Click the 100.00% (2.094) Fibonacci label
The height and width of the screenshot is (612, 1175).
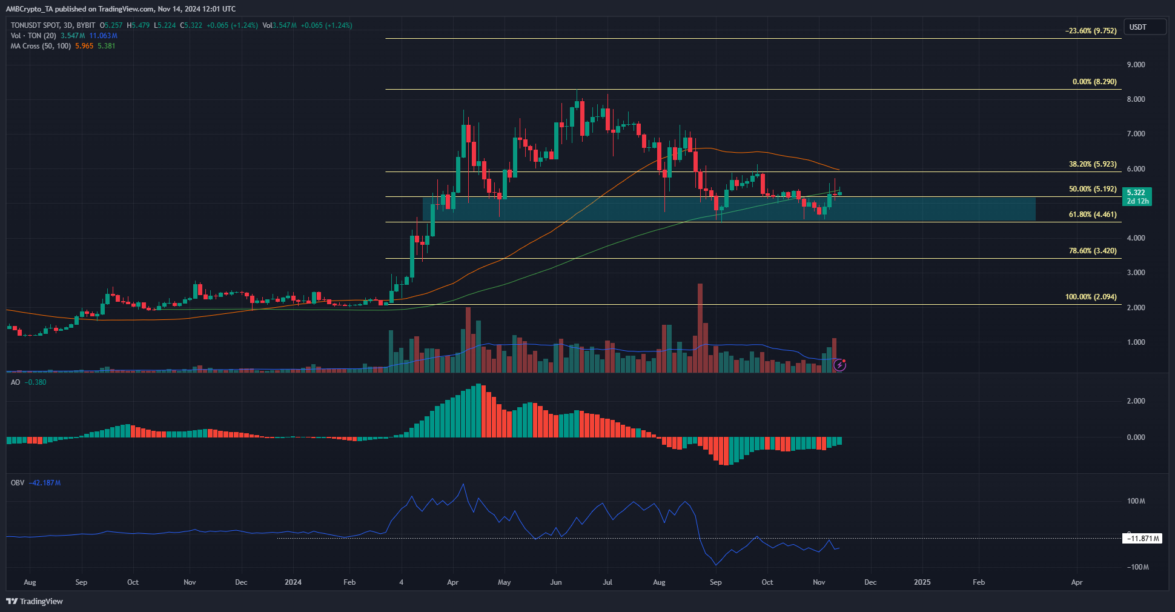(x=1090, y=297)
